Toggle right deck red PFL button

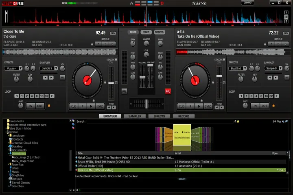point(168,91)
